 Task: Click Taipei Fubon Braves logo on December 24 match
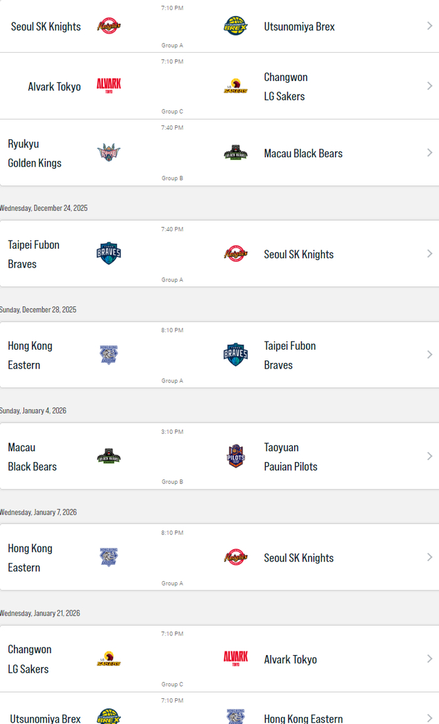click(x=109, y=253)
